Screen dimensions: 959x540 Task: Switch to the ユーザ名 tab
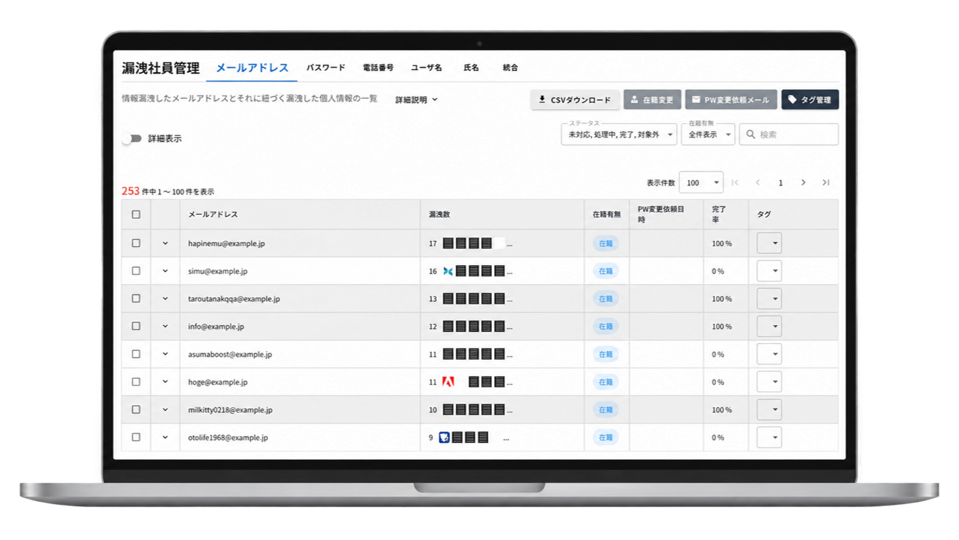click(426, 68)
